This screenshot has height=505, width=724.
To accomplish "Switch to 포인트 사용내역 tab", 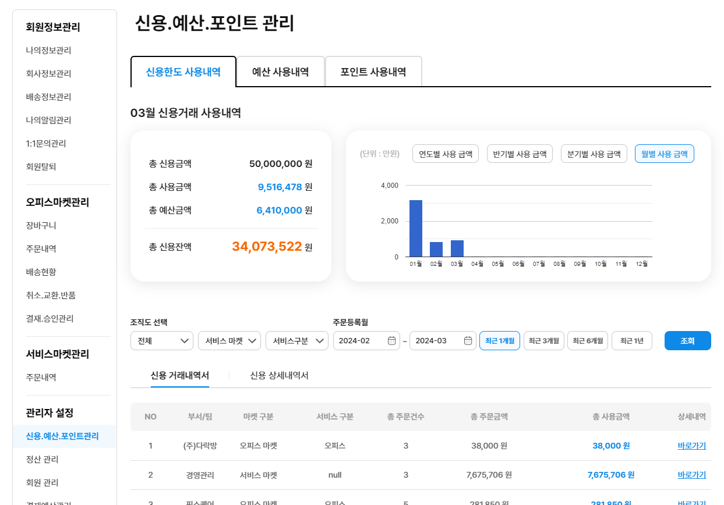I will click(373, 72).
